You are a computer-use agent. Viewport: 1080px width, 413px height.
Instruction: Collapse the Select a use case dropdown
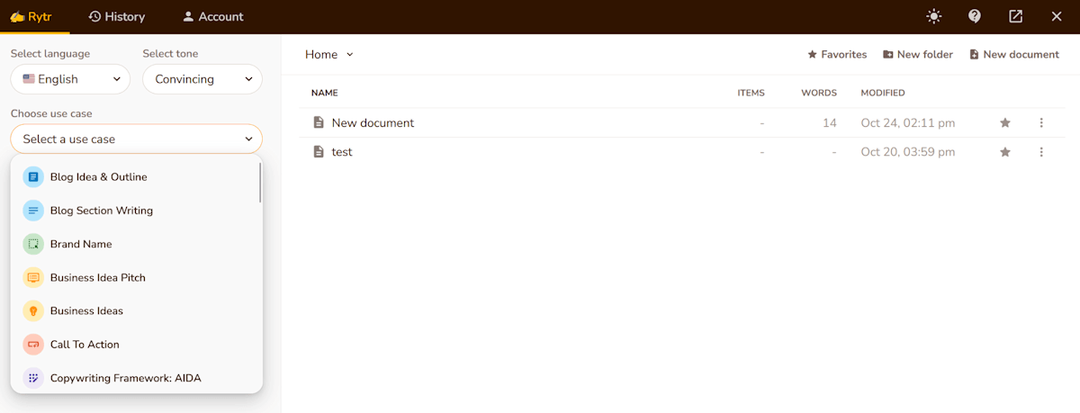137,139
